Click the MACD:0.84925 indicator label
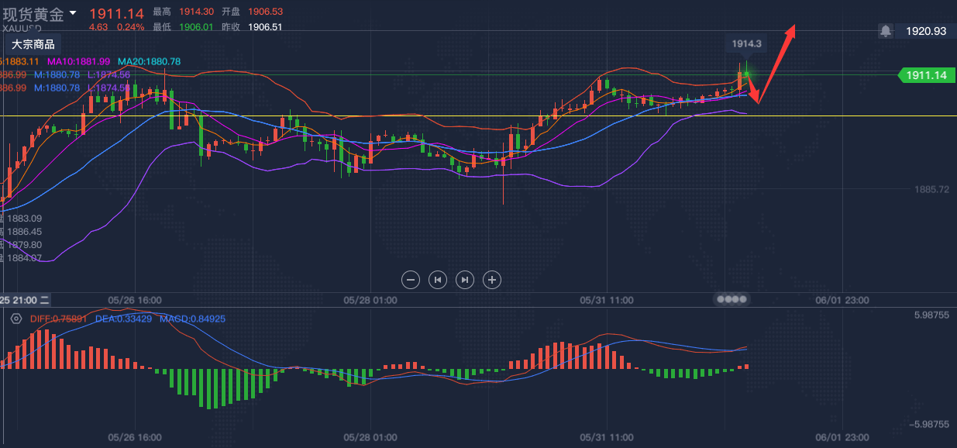This screenshot has width=957, height=448. click(x=192, y=319)
